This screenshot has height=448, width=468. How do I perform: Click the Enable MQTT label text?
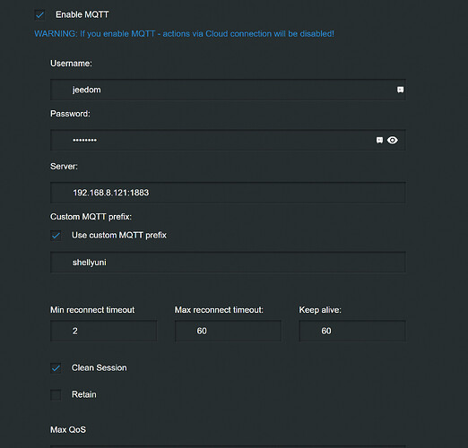point(82,14)
